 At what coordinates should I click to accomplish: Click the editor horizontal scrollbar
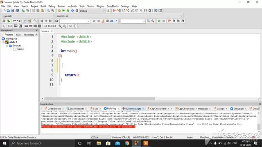[99, 99]
